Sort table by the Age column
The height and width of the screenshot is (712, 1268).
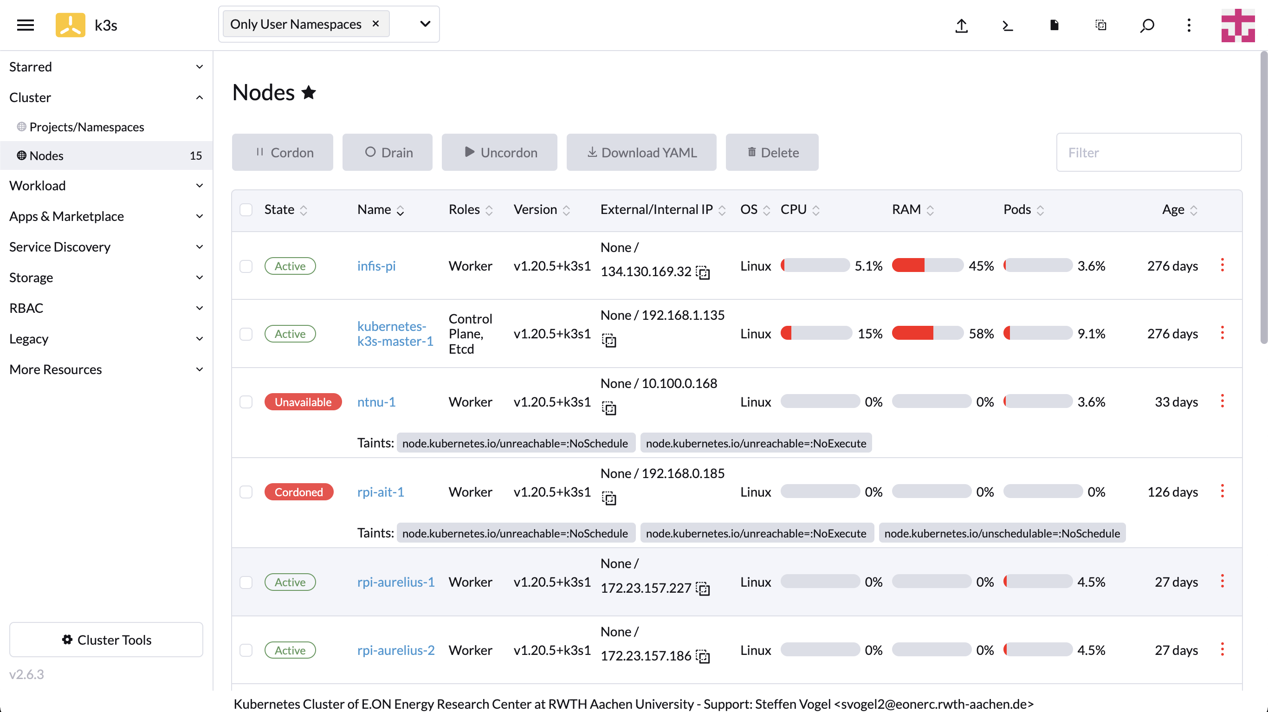(1179, 210)
